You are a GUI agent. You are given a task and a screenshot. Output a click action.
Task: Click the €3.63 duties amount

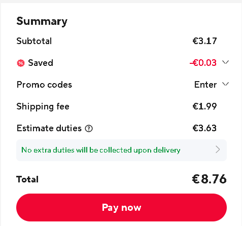coord(204,128)
